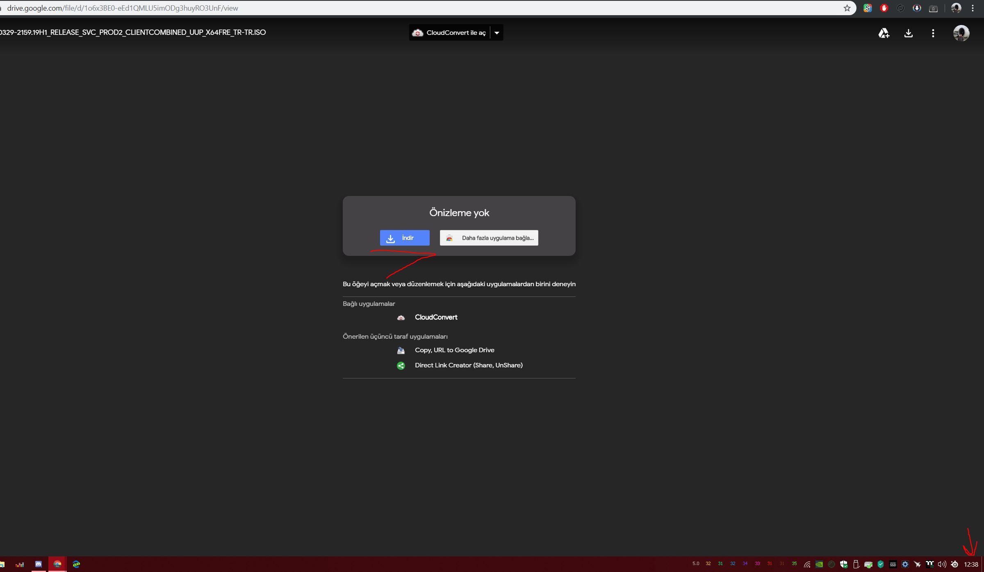Click Daha fazla uygulama bağla button
The height and width of the screenshot is (572, 984).
coord(489,238)
